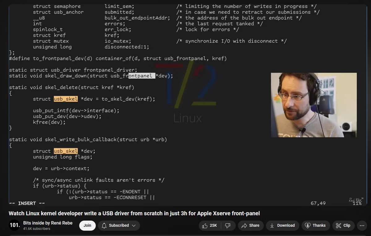Image resolution: width=371 pixels, height=236 pixels.
Task: Click the video title text
Action: coord(134,213)
